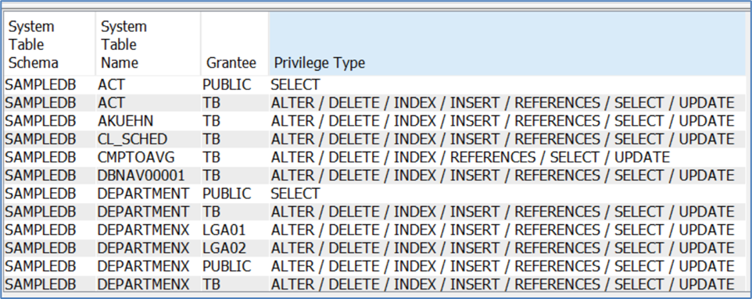The image size is (752, 299).
Task: Select the privilege list for AKUEHN
Action: (x=503, y=121)
